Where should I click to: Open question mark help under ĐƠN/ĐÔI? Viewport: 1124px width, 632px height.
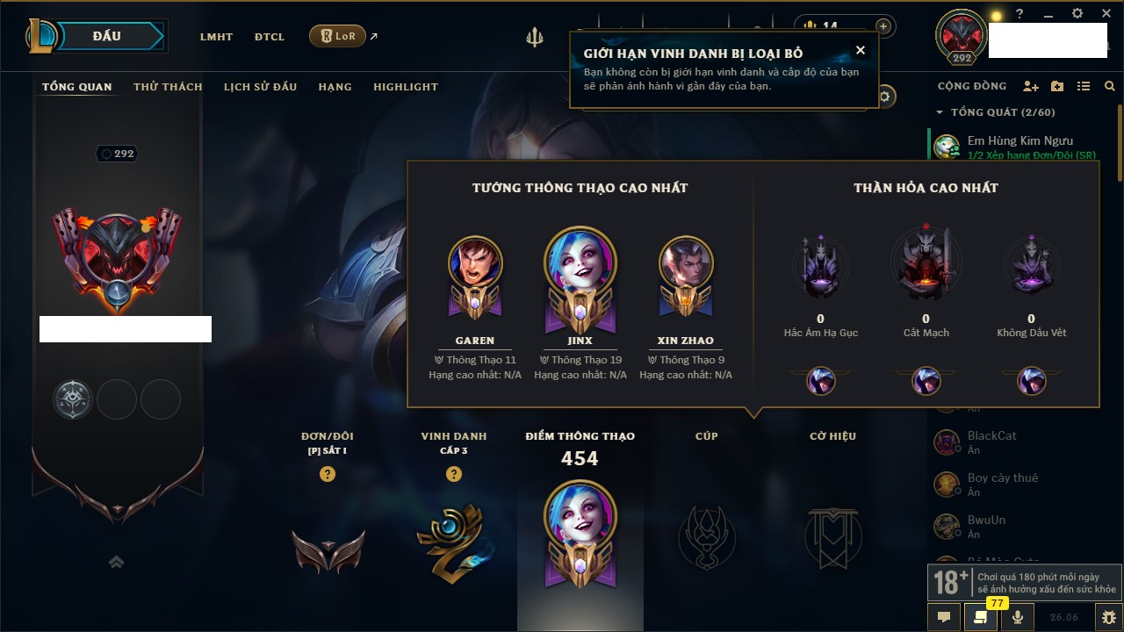pos(328,474)
